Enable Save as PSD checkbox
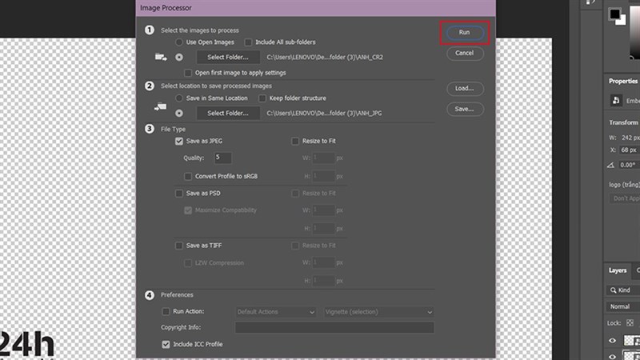Screen dimensions: 640x360 [x=178, y=193]
